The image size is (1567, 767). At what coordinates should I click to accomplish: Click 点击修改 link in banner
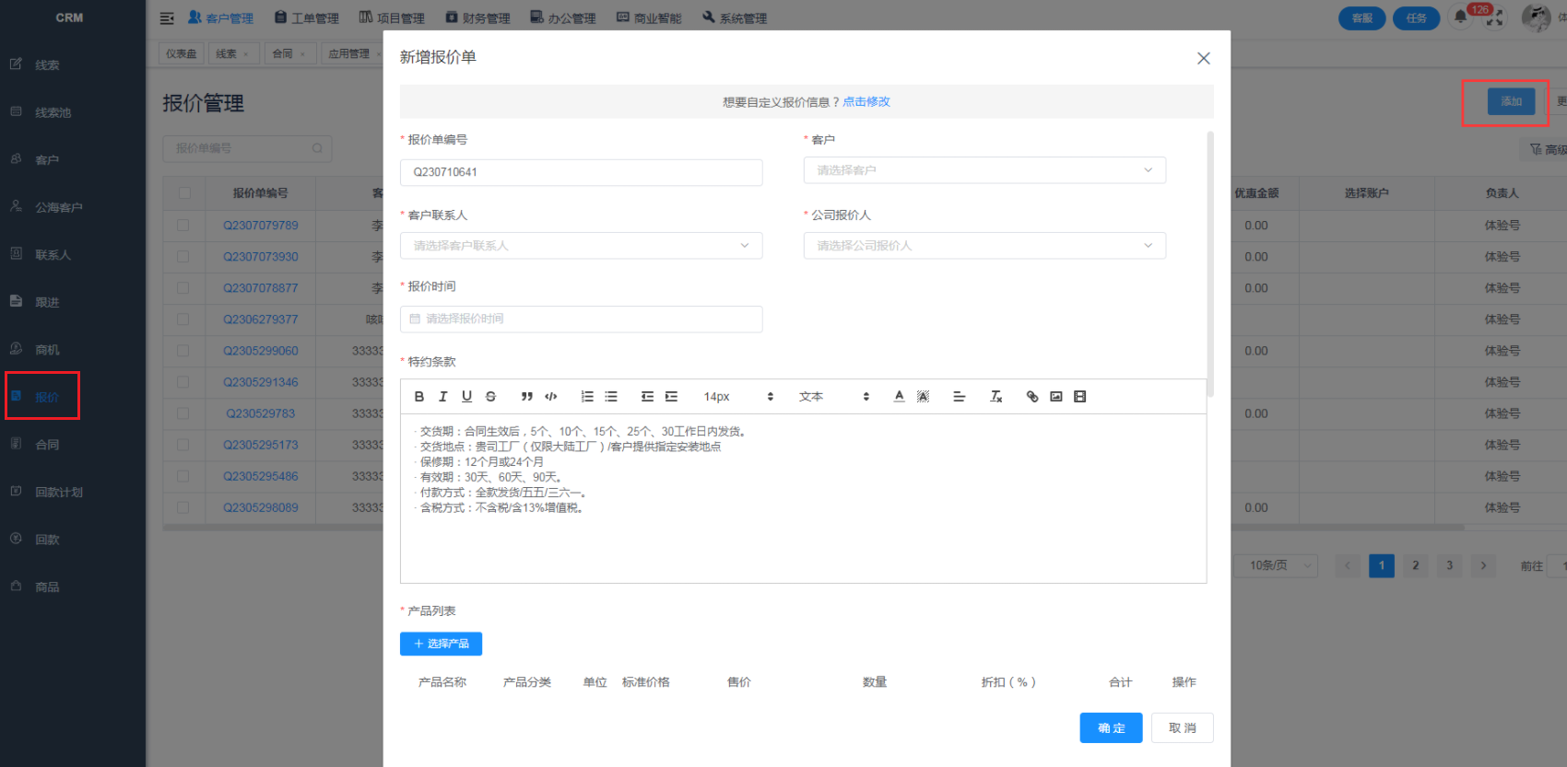pyautogui.click(x=866, y=102)
